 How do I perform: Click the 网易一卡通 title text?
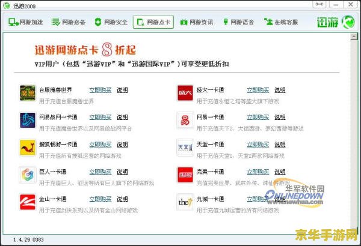[210, 117]
